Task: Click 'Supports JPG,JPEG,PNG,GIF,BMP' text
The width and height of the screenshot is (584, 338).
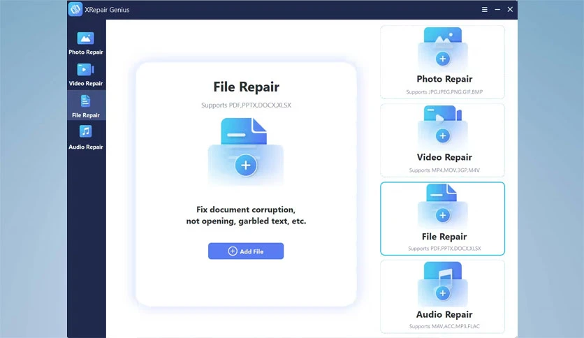Action: (x=444, y=92)
